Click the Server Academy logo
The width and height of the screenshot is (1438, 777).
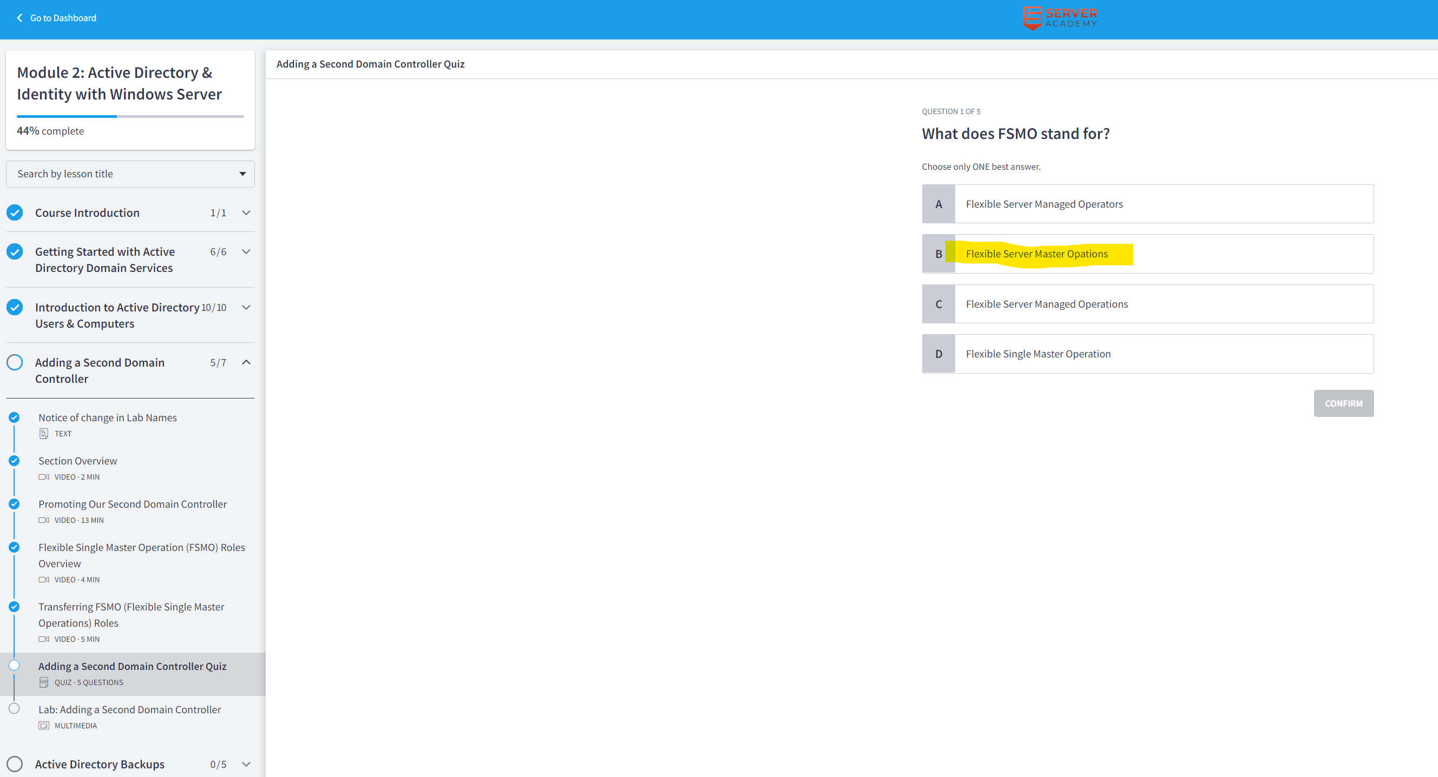(x=1060, y=18)
